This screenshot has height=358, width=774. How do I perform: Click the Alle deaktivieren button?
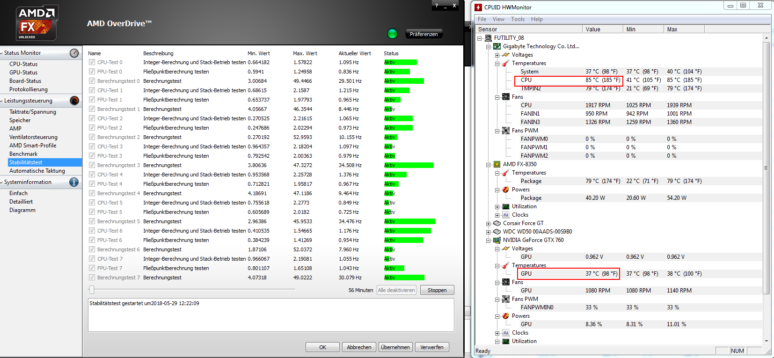click(x=396, y=290)
